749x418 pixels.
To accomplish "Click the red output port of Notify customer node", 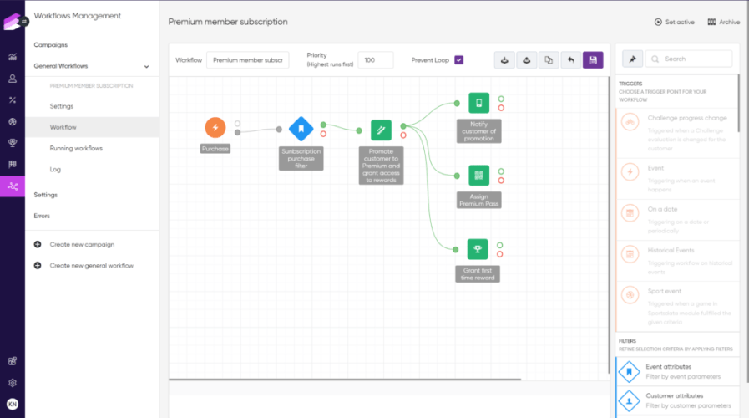I will tap(501, 108).
